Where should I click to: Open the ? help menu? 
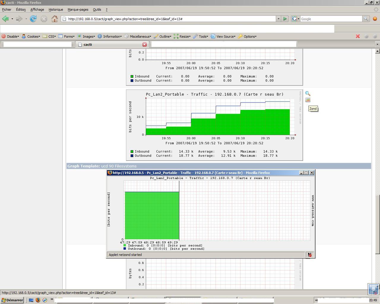tap(107, 9)
